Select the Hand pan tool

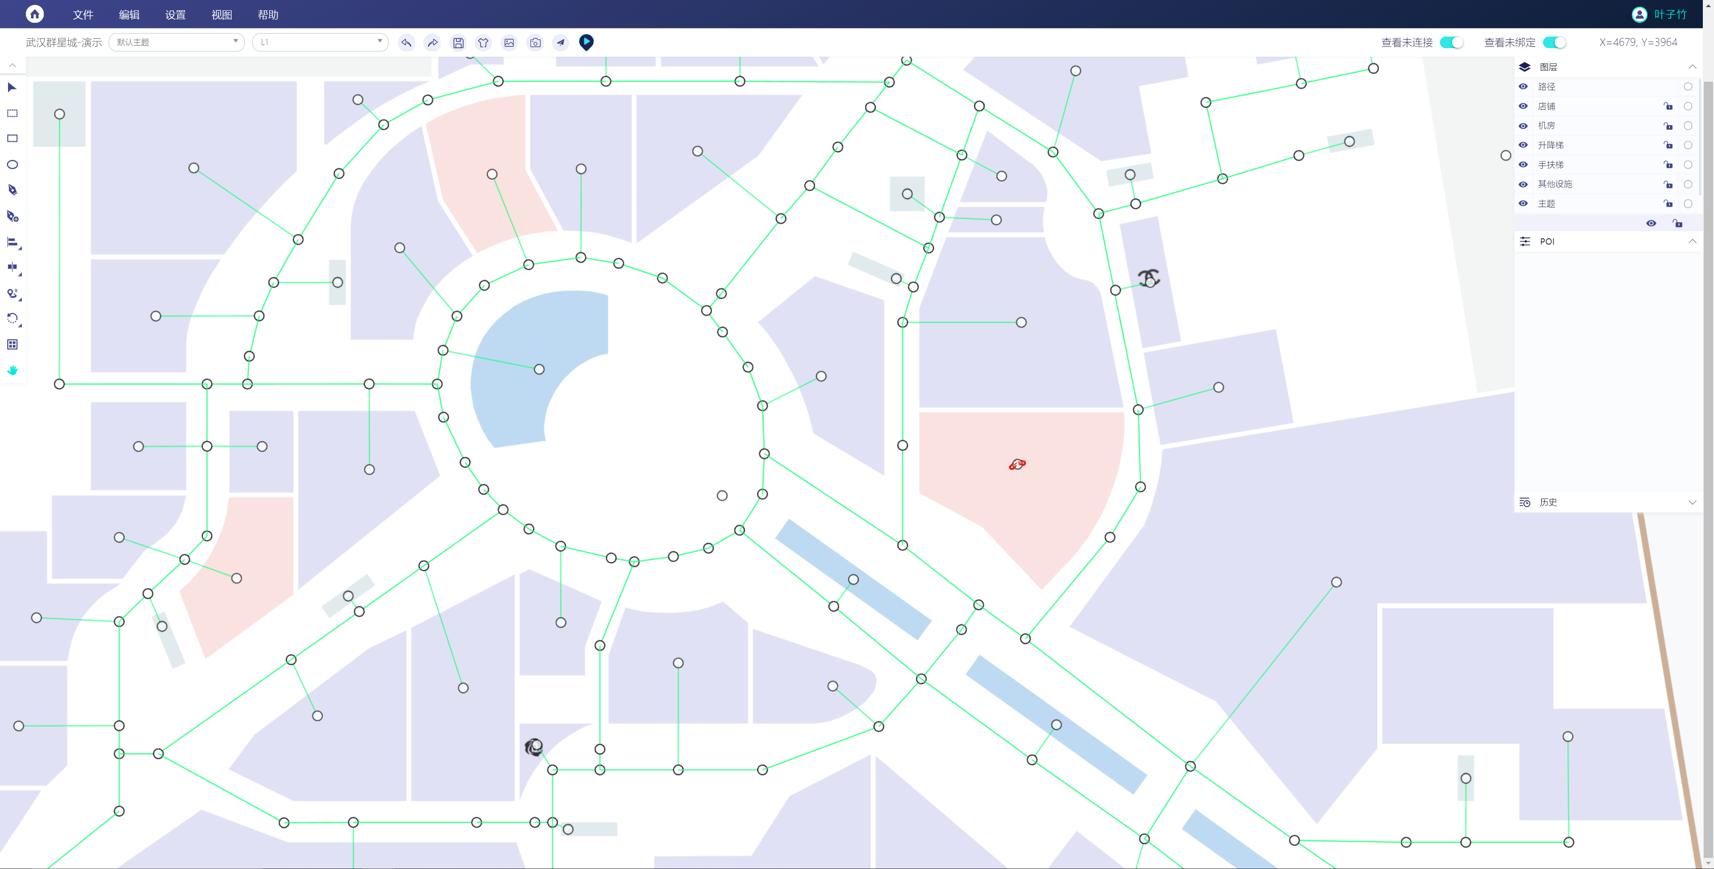pos(12,370)
